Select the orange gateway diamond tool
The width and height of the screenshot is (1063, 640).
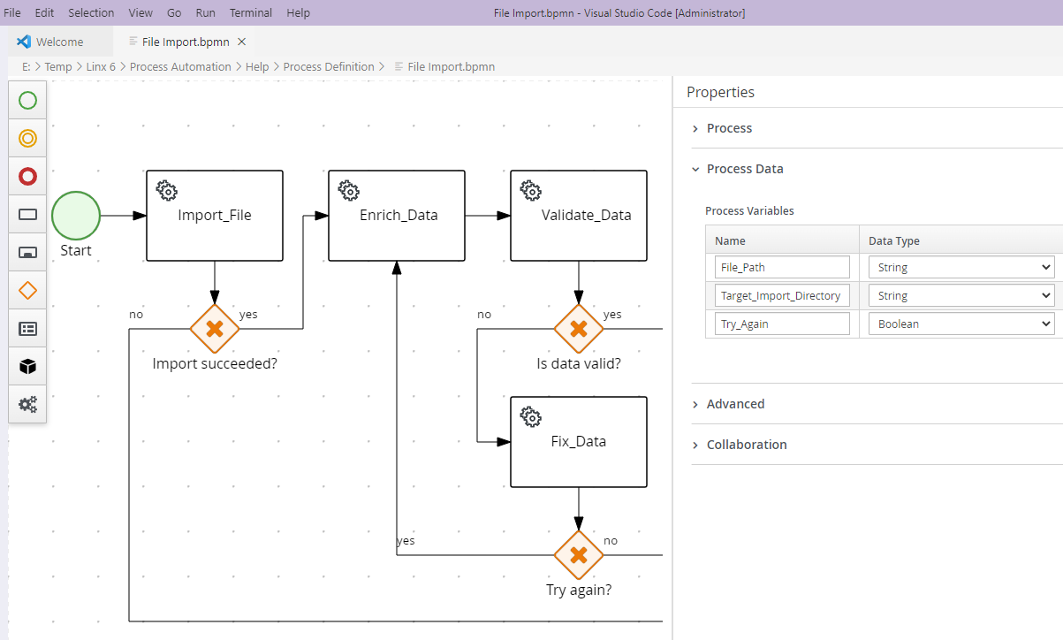(27, 290)
